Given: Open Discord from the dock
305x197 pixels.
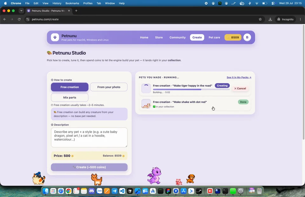Looking at the screenshot, I should pos(91,191).
